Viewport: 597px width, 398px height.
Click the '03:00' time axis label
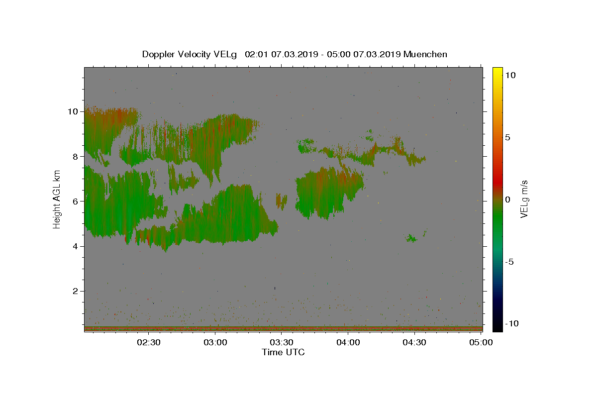[x=215, y=343]
